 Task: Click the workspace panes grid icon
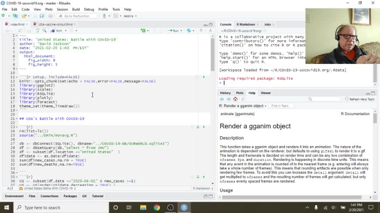pyautogui.click(x=115, y=16)
